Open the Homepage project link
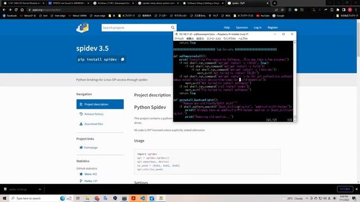 (88, 148)
